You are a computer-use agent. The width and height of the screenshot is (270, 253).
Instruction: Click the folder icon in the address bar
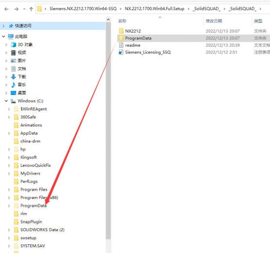[39, 9]
